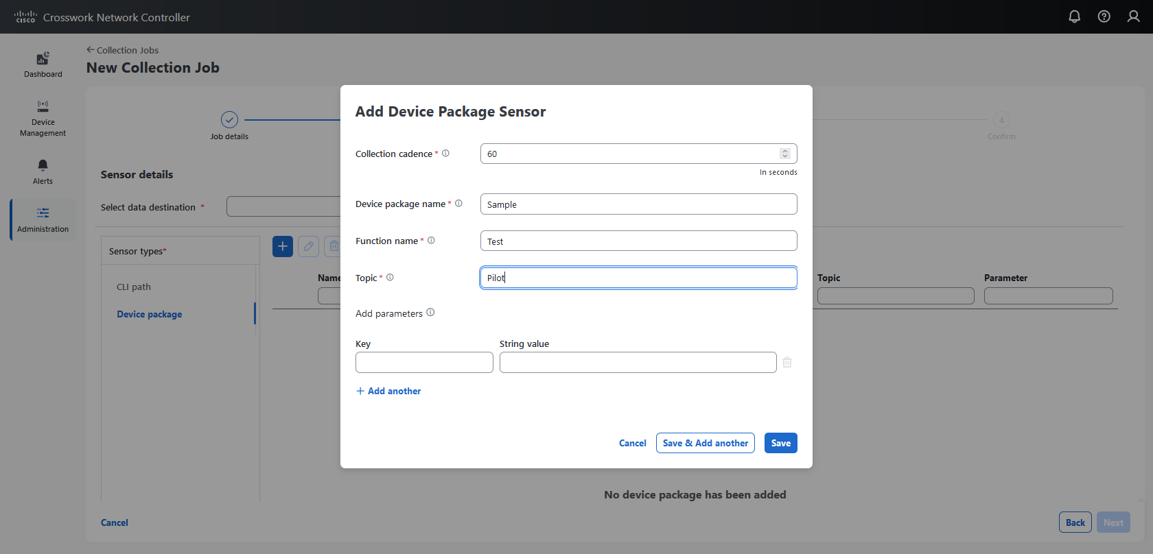Screen dimensions: 1153x554
Task: Click the Add another parameter link
Action: [x=388, y=391]
